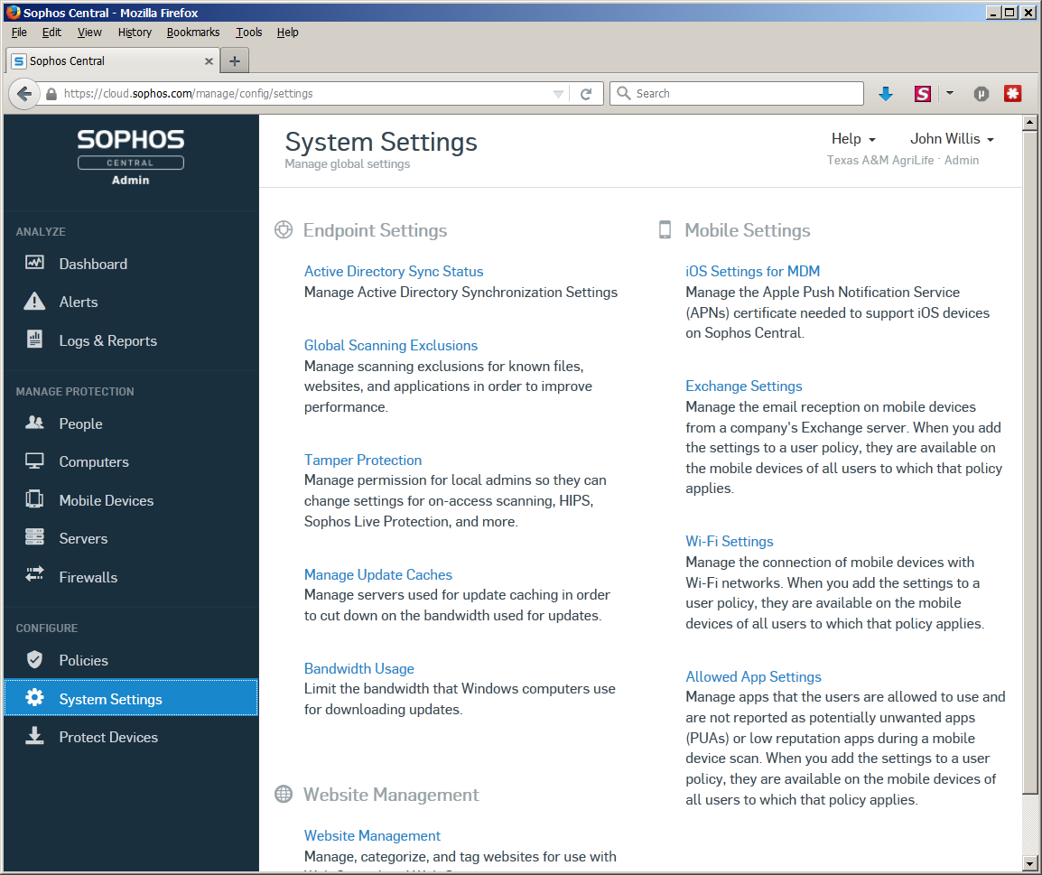Open iOS Settings for MDM link
Screen dimensions: 1042x875
pyautogui.click(x=752, y=271)
